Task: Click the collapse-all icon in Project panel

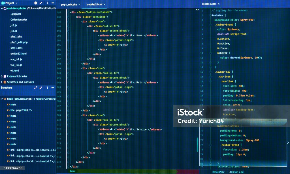Action: coord(41,3)
